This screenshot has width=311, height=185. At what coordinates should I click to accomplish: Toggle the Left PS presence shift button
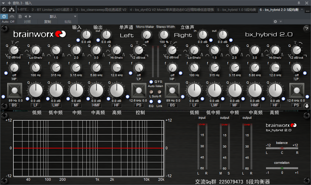(x=139, y=105)
